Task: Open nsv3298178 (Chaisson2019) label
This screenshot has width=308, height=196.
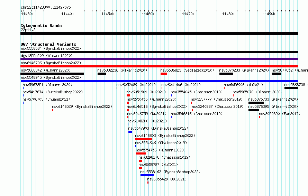Action: click(x=165, y=157)
